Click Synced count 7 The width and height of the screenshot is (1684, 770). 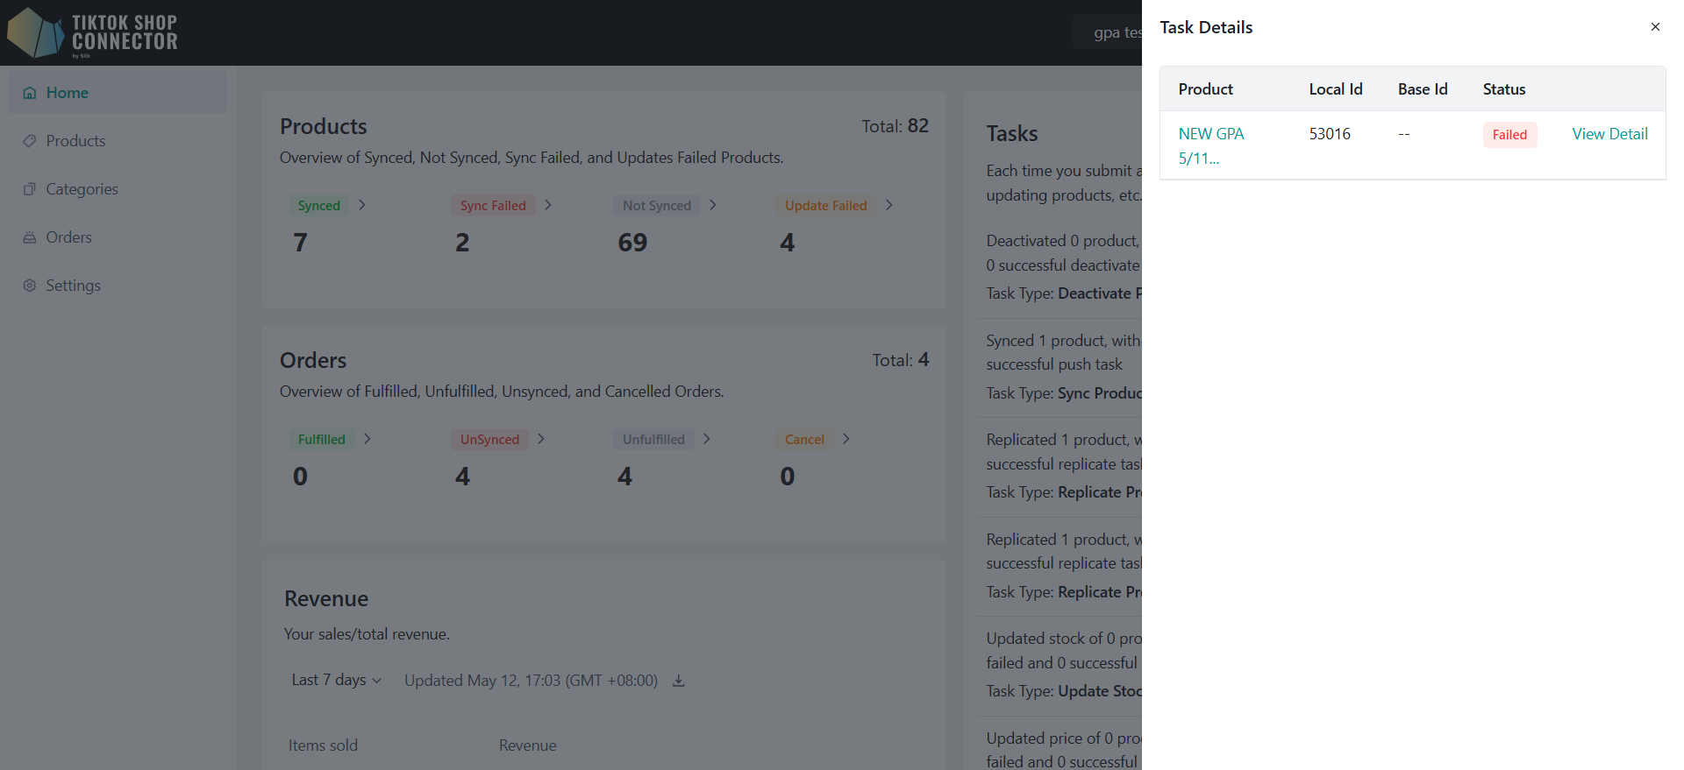click(300, 243)
